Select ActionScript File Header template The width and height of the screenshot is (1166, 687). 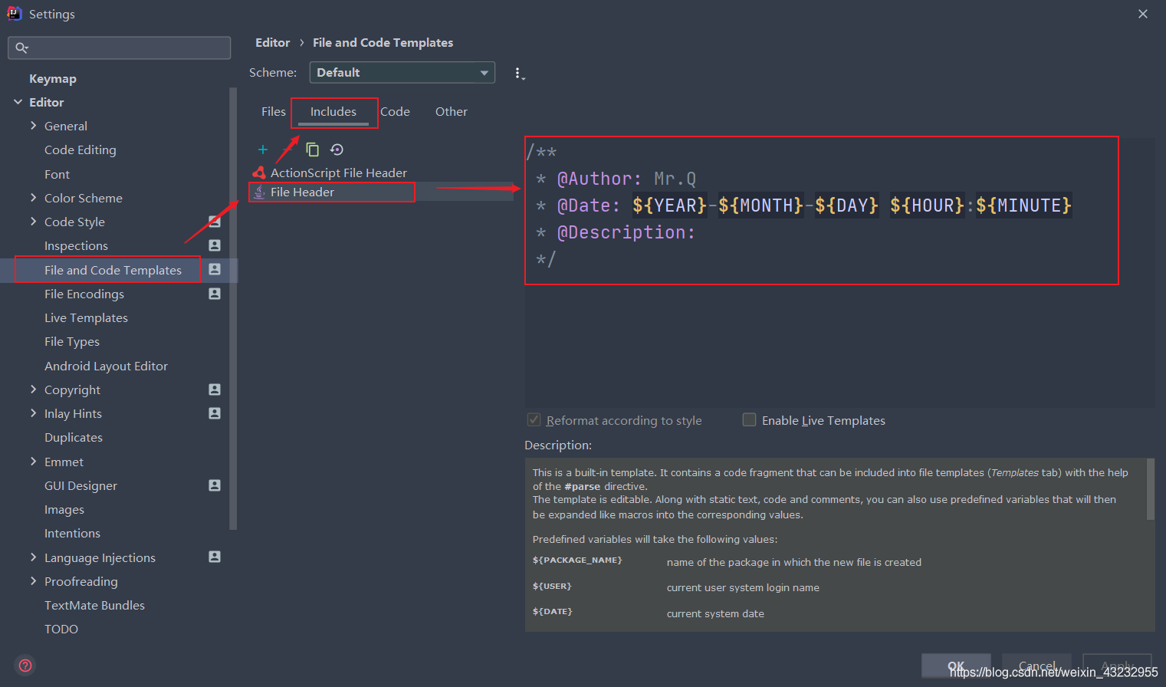(338, 173)
